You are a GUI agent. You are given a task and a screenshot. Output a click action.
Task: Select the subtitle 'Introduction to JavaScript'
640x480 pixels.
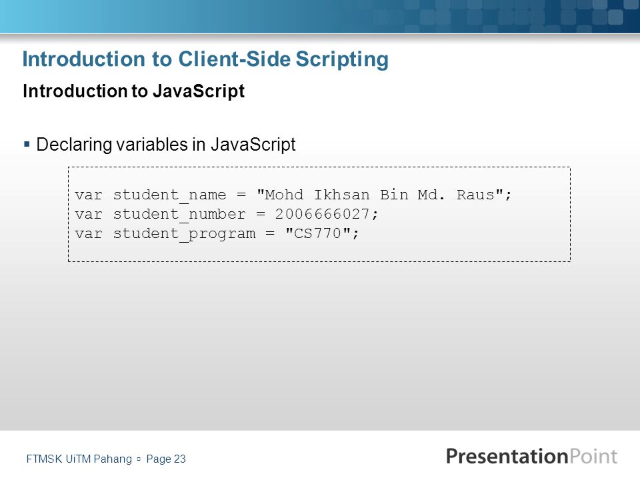pyautogui.click(x=133, y=91)
